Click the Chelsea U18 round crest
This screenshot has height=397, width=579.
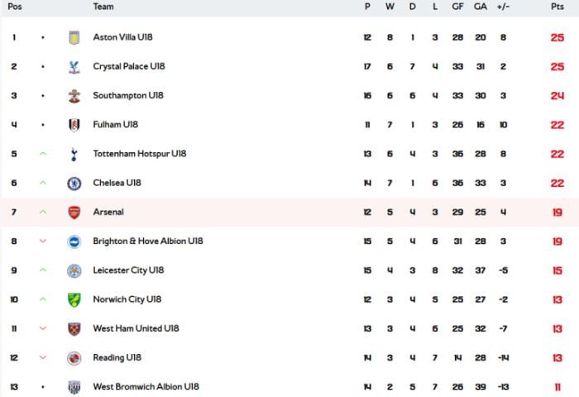pyautogui.click(x=74, y=183)
